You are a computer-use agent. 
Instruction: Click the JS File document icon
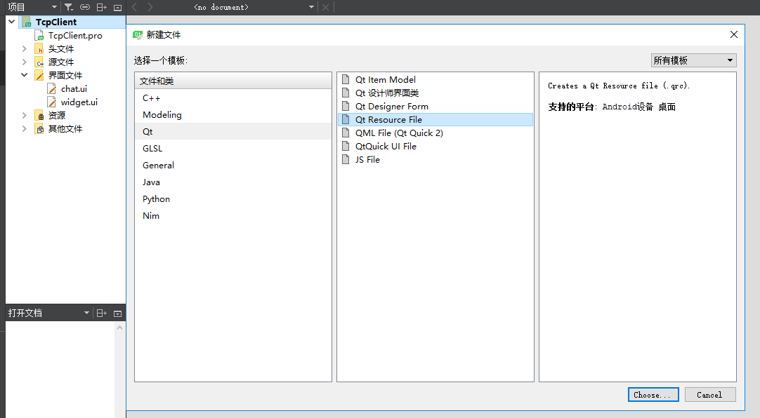pos(346,159)
